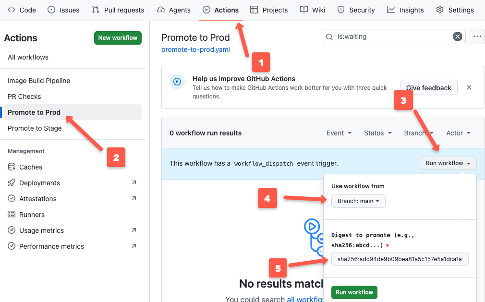
Task: Click the digest sha256 input field
Action: click(400, 259)
